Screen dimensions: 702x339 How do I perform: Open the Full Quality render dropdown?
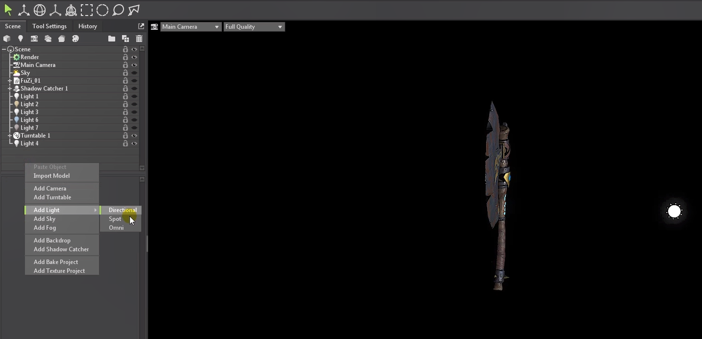(254, 26)
